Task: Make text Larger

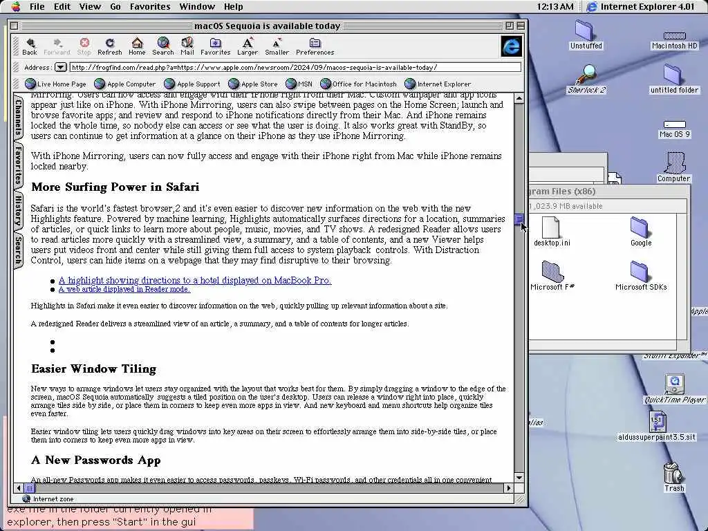Action: 248,46
